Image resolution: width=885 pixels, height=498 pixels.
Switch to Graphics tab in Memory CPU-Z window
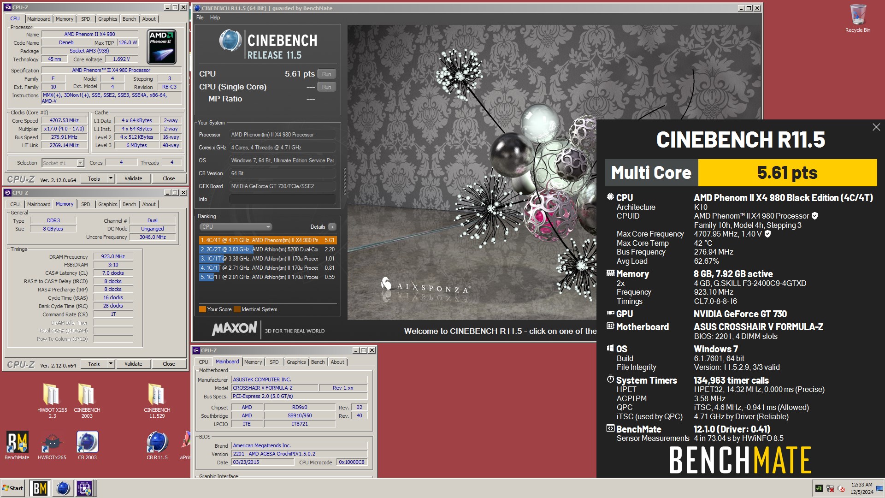(x=107, y=204)
